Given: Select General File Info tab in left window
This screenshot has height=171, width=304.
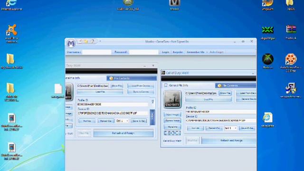Looking at the screenshot, I should click(85, 78).
